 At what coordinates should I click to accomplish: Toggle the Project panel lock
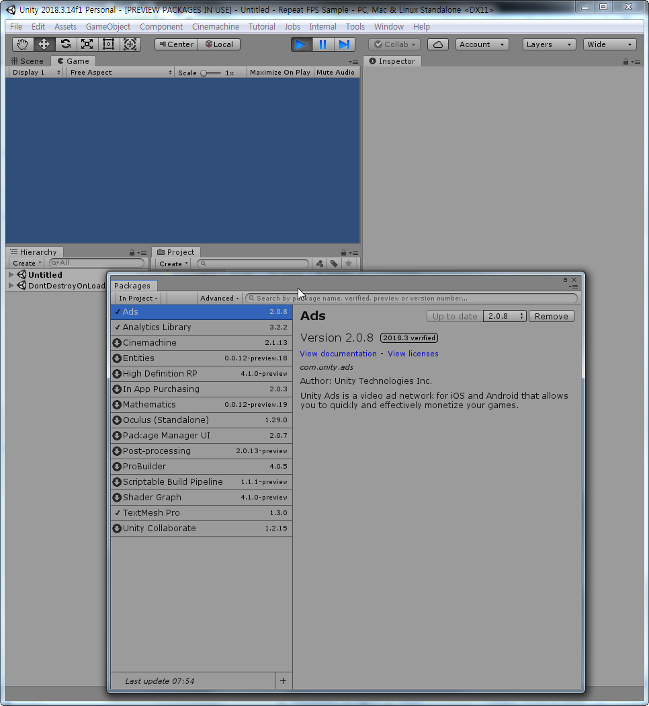click(343, 253)
